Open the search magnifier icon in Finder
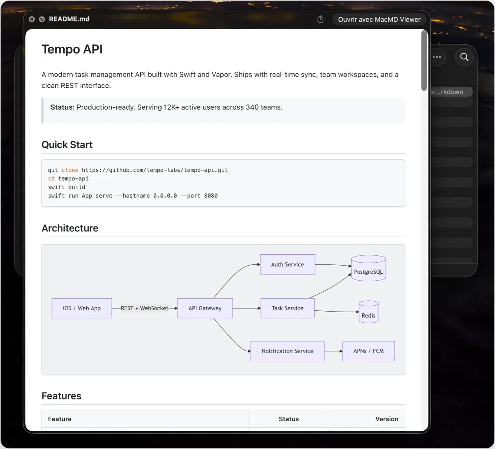The width and height of the screenshot is (495, 449). tap(464, 57)
